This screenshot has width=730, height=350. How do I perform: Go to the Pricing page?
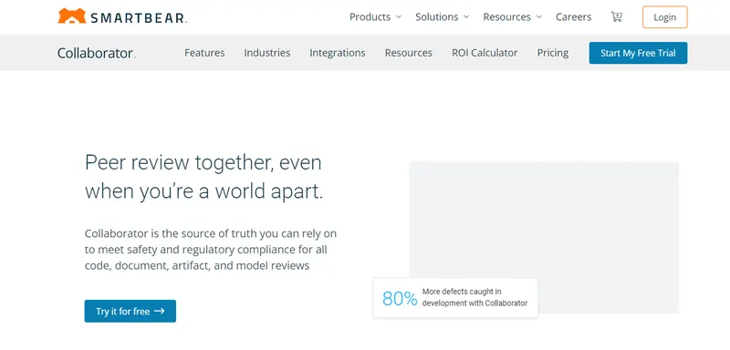pyautogui.click(x=553, y=53)
